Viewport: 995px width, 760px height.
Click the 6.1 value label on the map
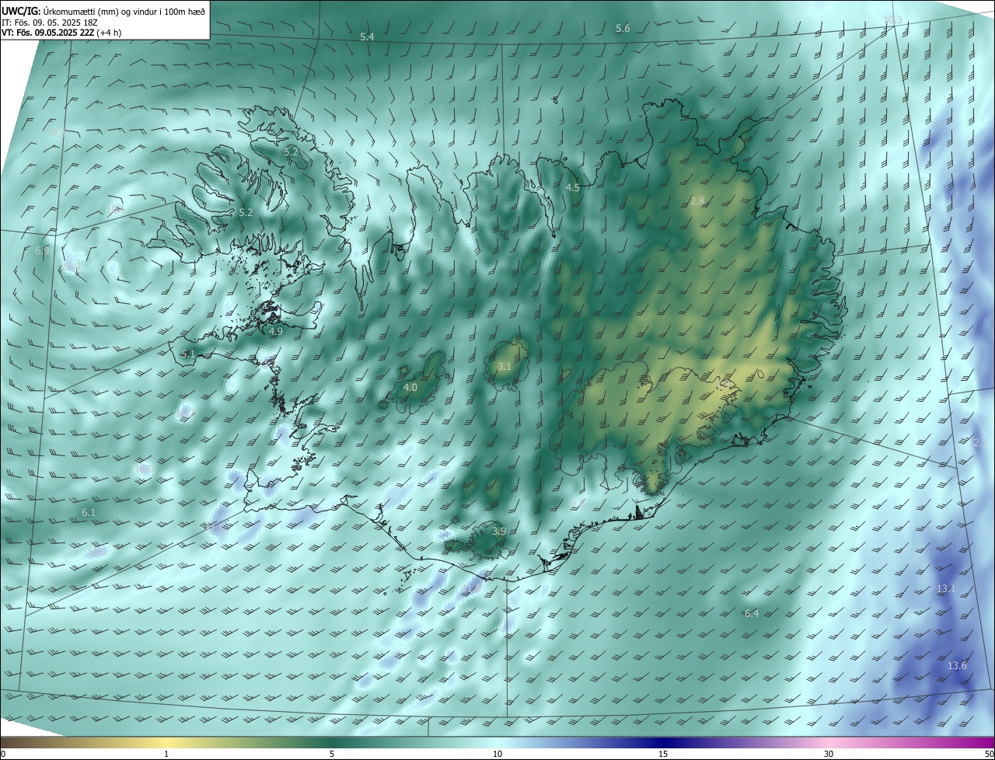coord(89,513)
